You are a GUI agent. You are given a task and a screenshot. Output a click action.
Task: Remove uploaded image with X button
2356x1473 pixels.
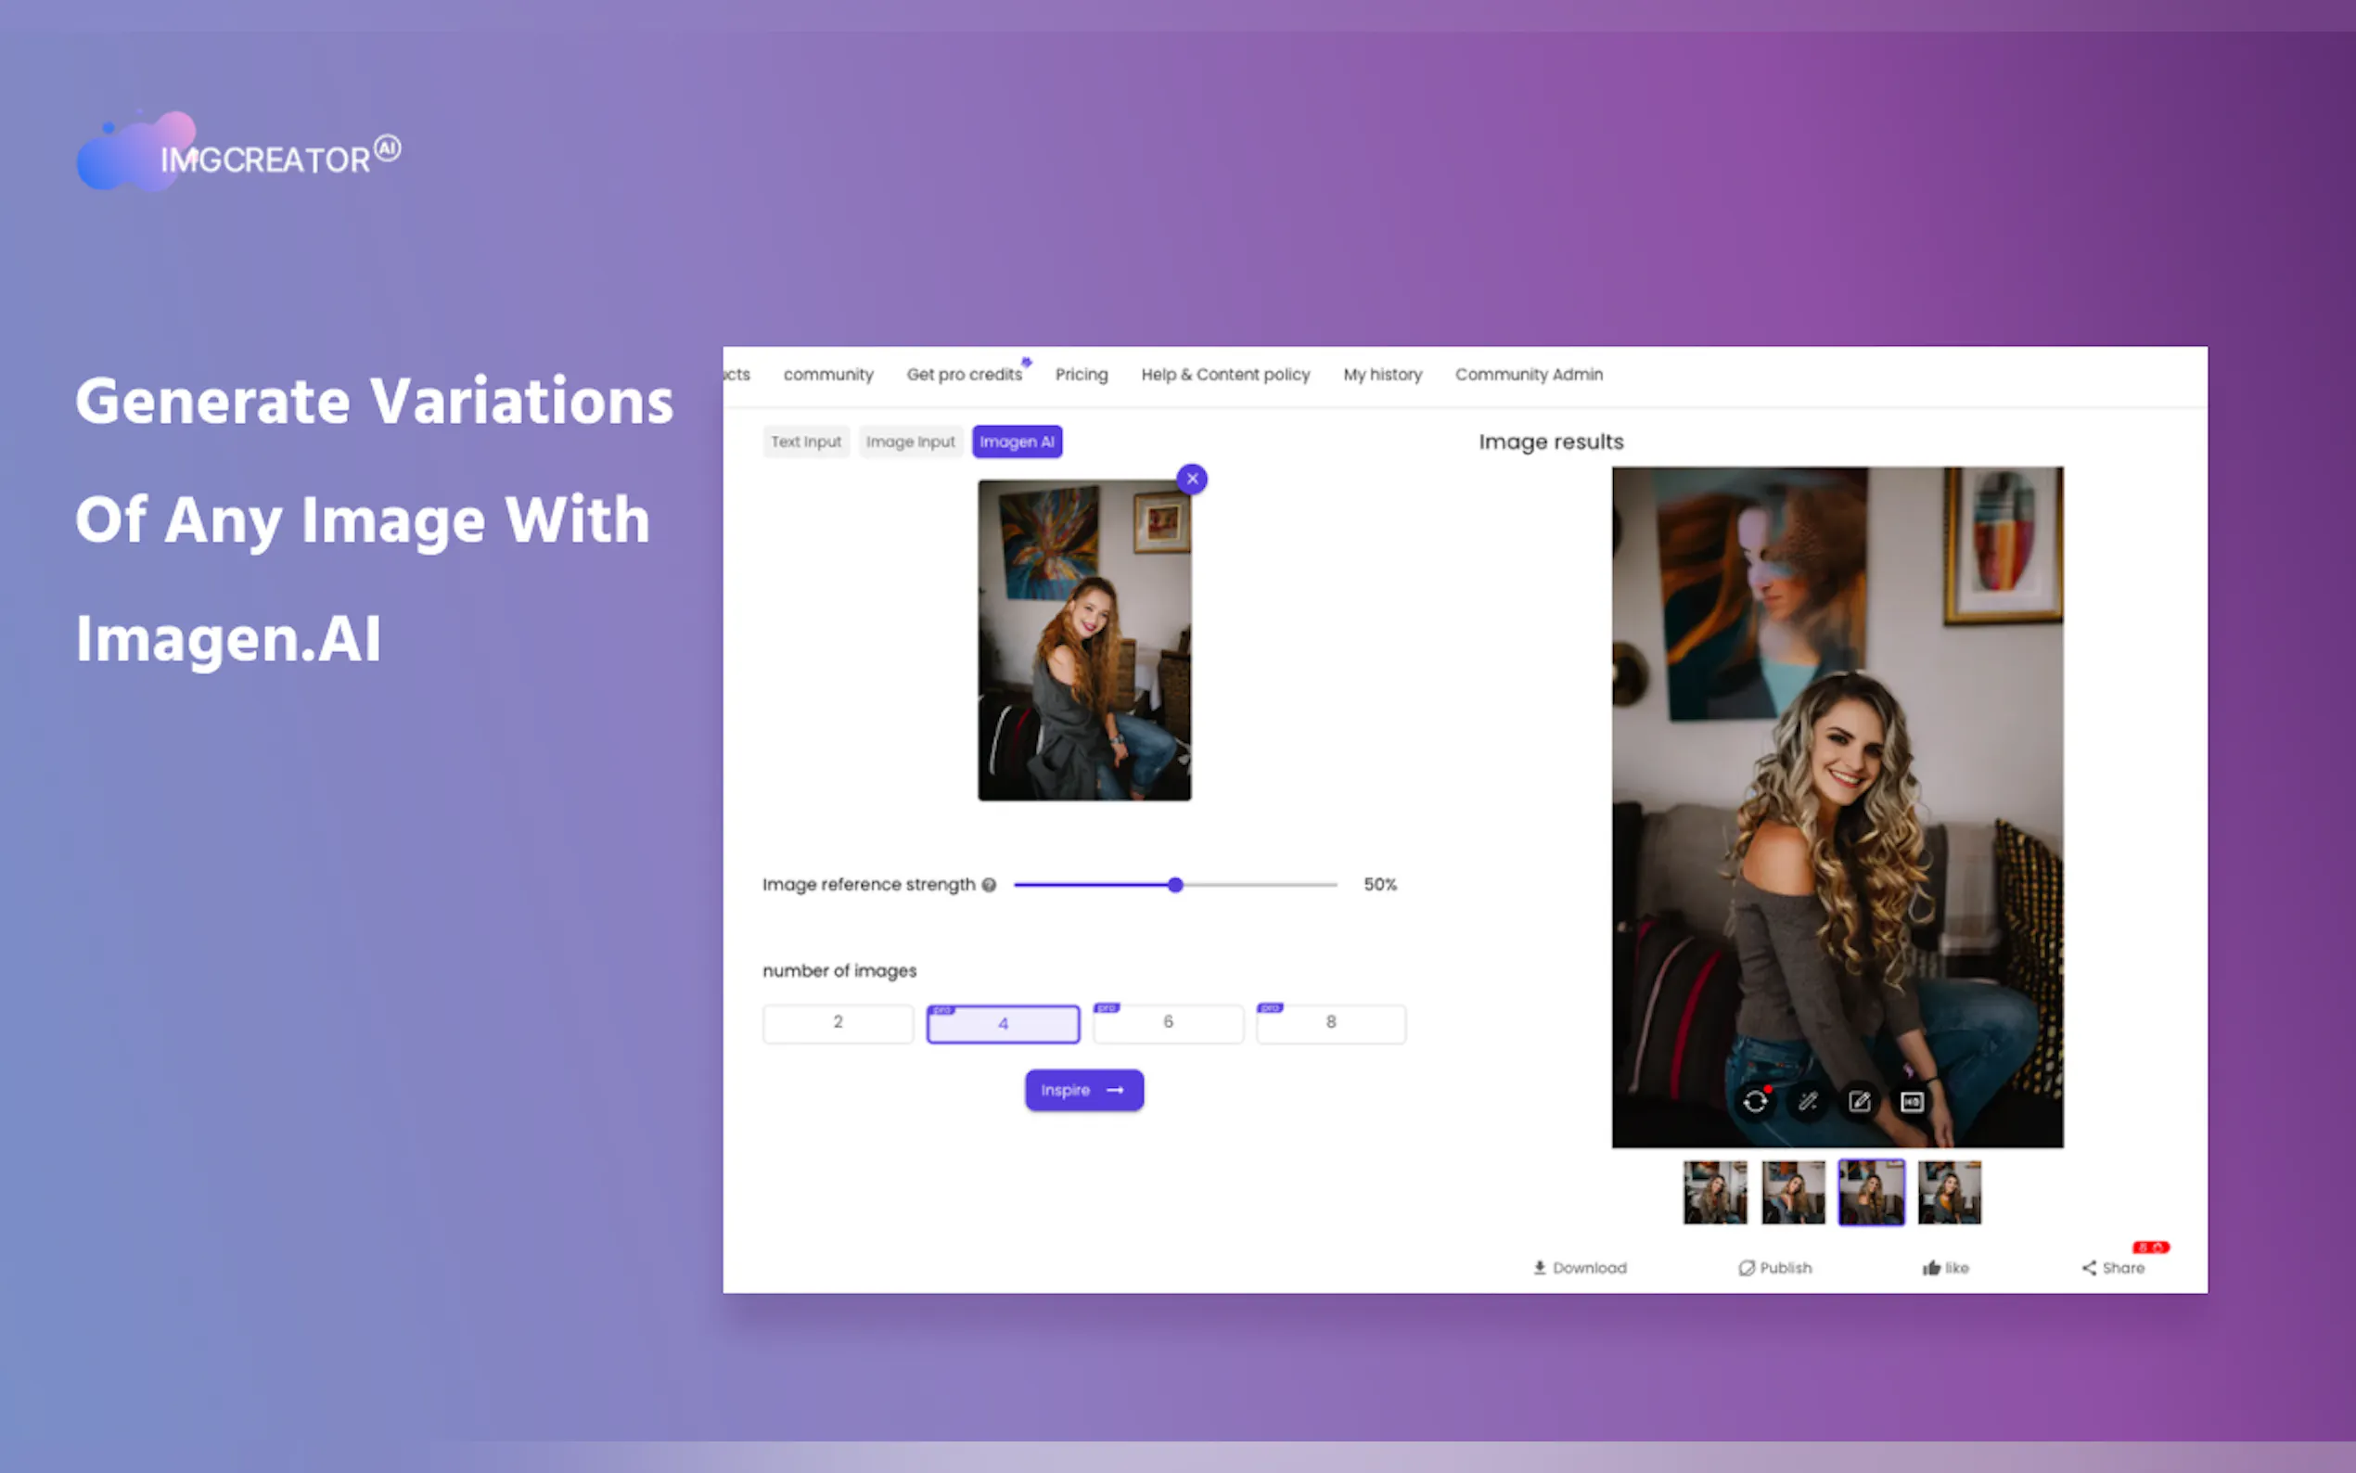[1192, 479]
